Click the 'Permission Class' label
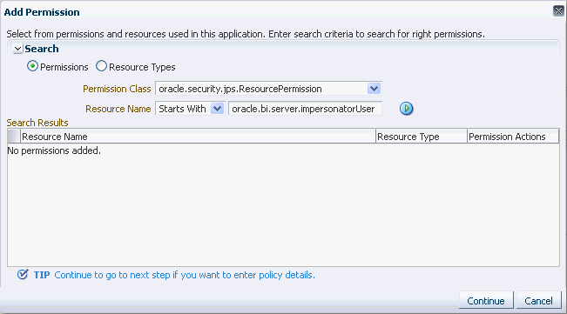 pyautogui.click(x=117, y=89)
